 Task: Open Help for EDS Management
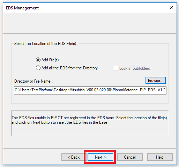tap(160, 157)
